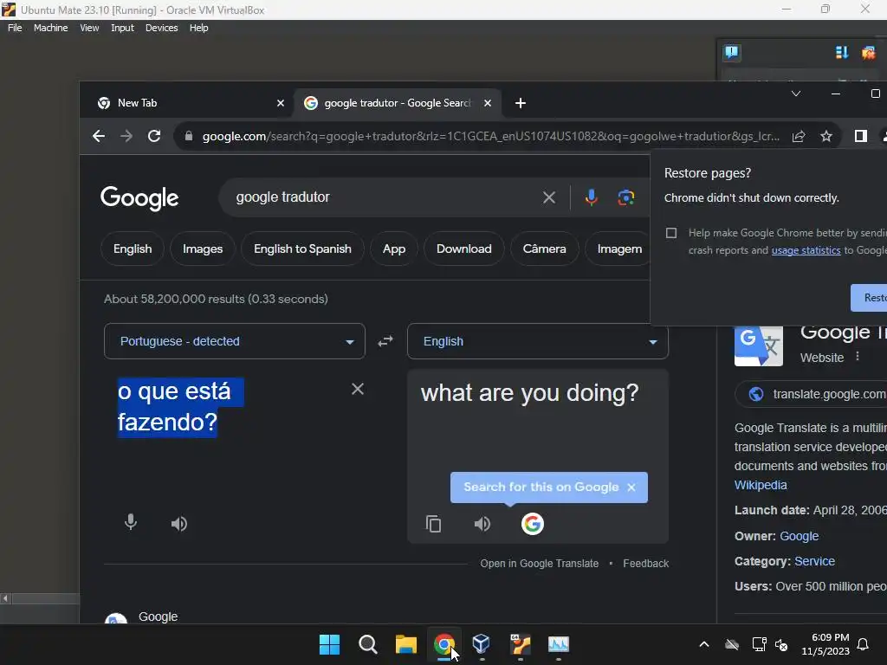
Task: Copy the English translation
Action: click(433, 524)
